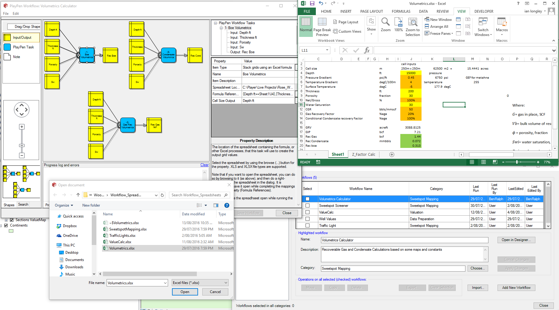559x310 pixels.
Task: Click macro recording icon in status bar
Action: point(318,162)
